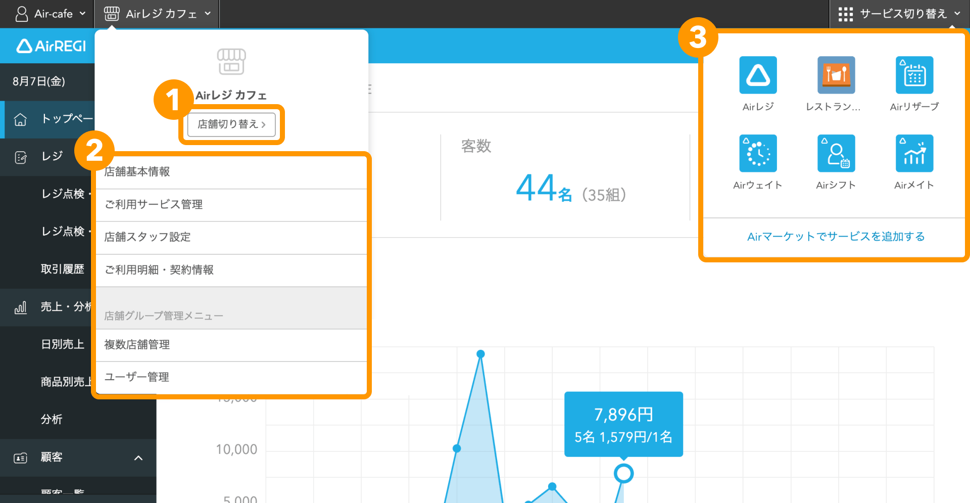Click the 店舗切り替え button

point(231,124)
